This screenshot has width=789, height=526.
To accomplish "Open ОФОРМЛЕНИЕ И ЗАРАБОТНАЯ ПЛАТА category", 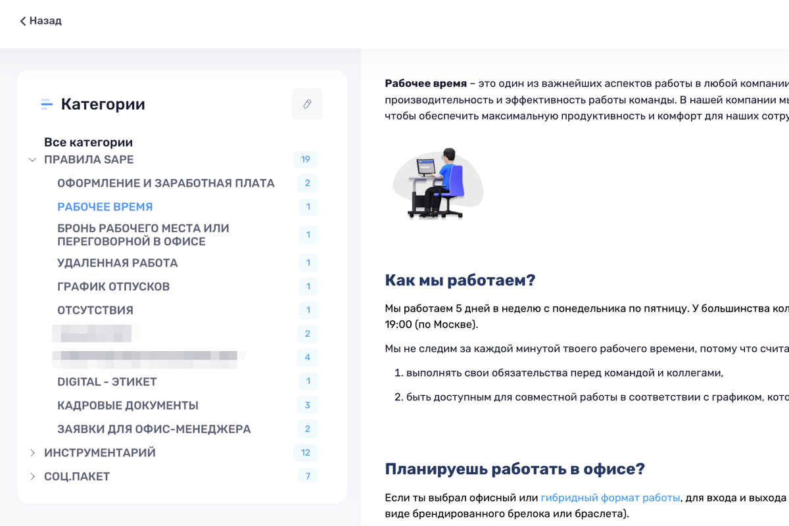I will (166, 183).
